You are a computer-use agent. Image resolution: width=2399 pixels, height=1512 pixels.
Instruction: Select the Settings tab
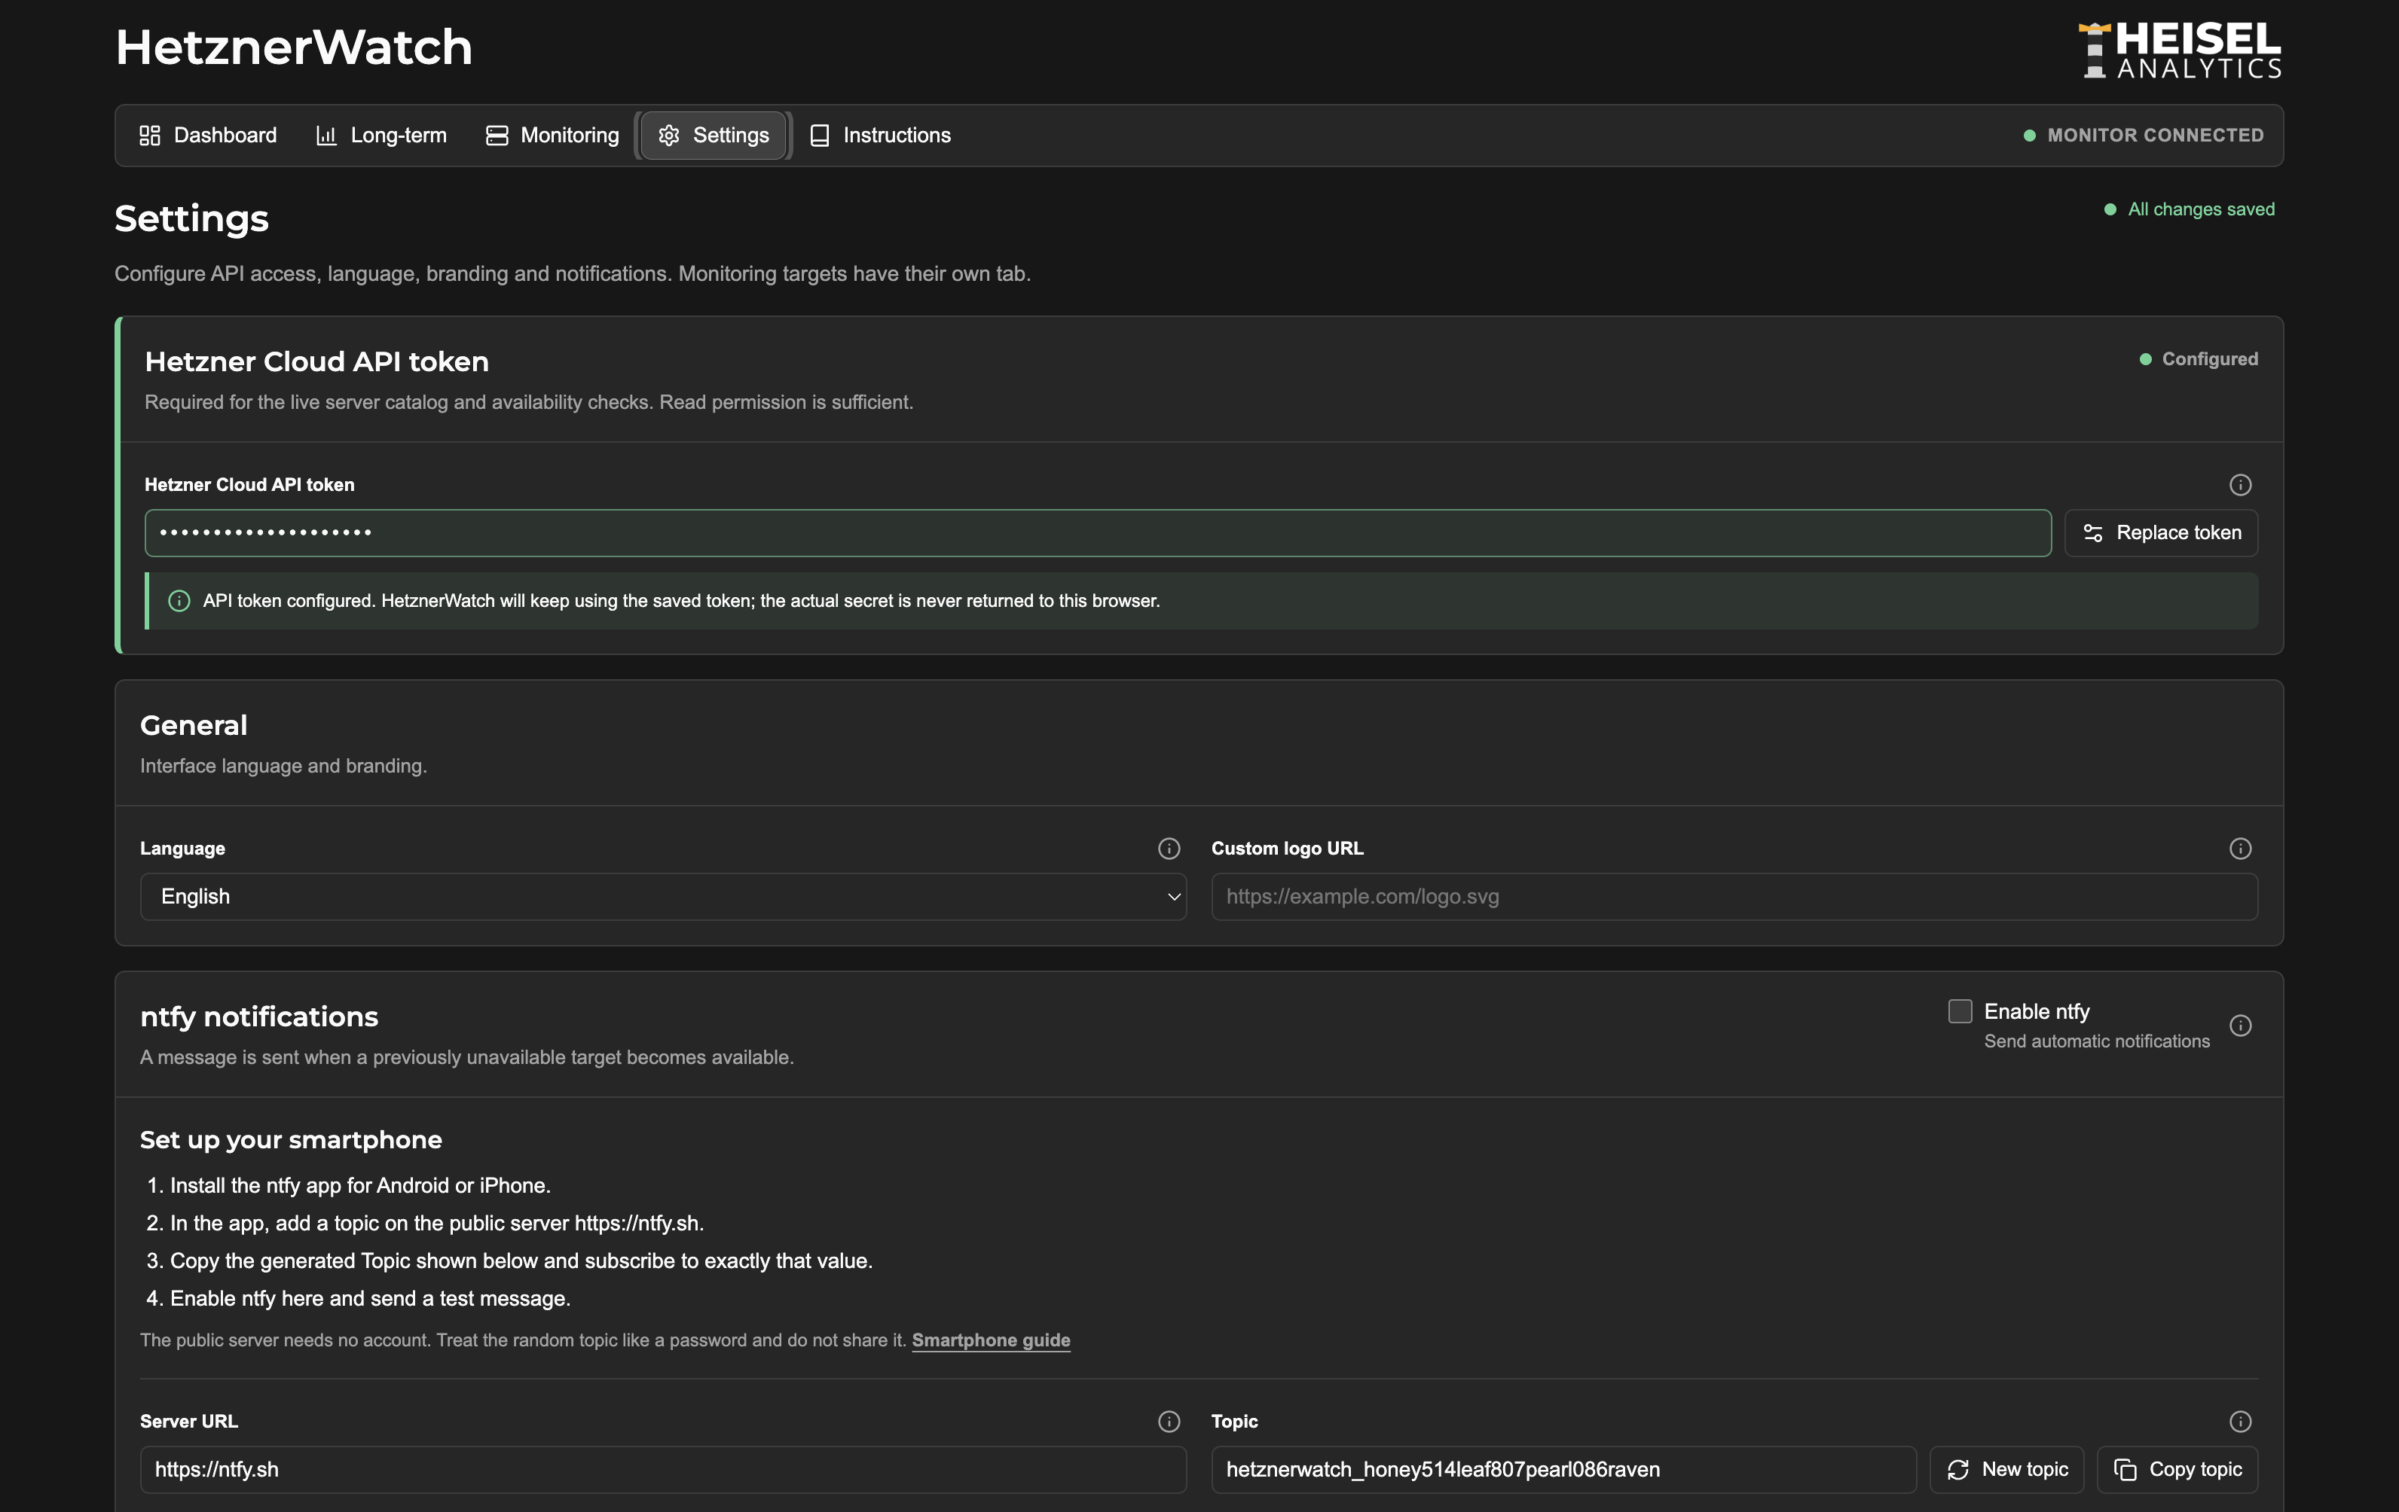[x=714, y=136]
